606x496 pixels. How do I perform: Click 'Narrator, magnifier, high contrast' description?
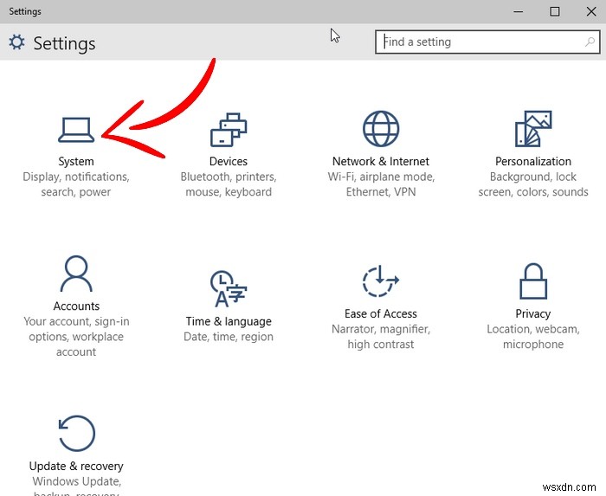coord(381,337)
